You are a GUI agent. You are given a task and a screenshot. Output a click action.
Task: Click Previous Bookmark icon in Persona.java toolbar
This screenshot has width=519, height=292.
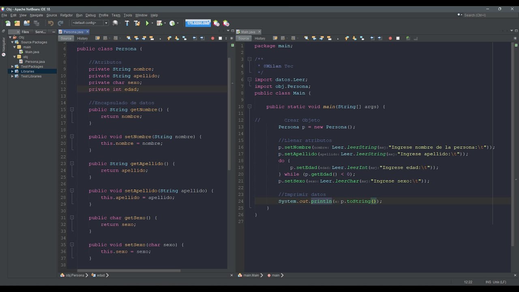169,38
